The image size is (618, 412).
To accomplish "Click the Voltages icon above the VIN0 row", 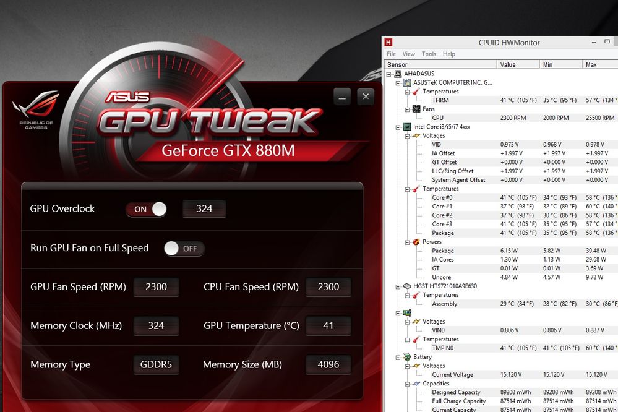I will pos(416,321).
